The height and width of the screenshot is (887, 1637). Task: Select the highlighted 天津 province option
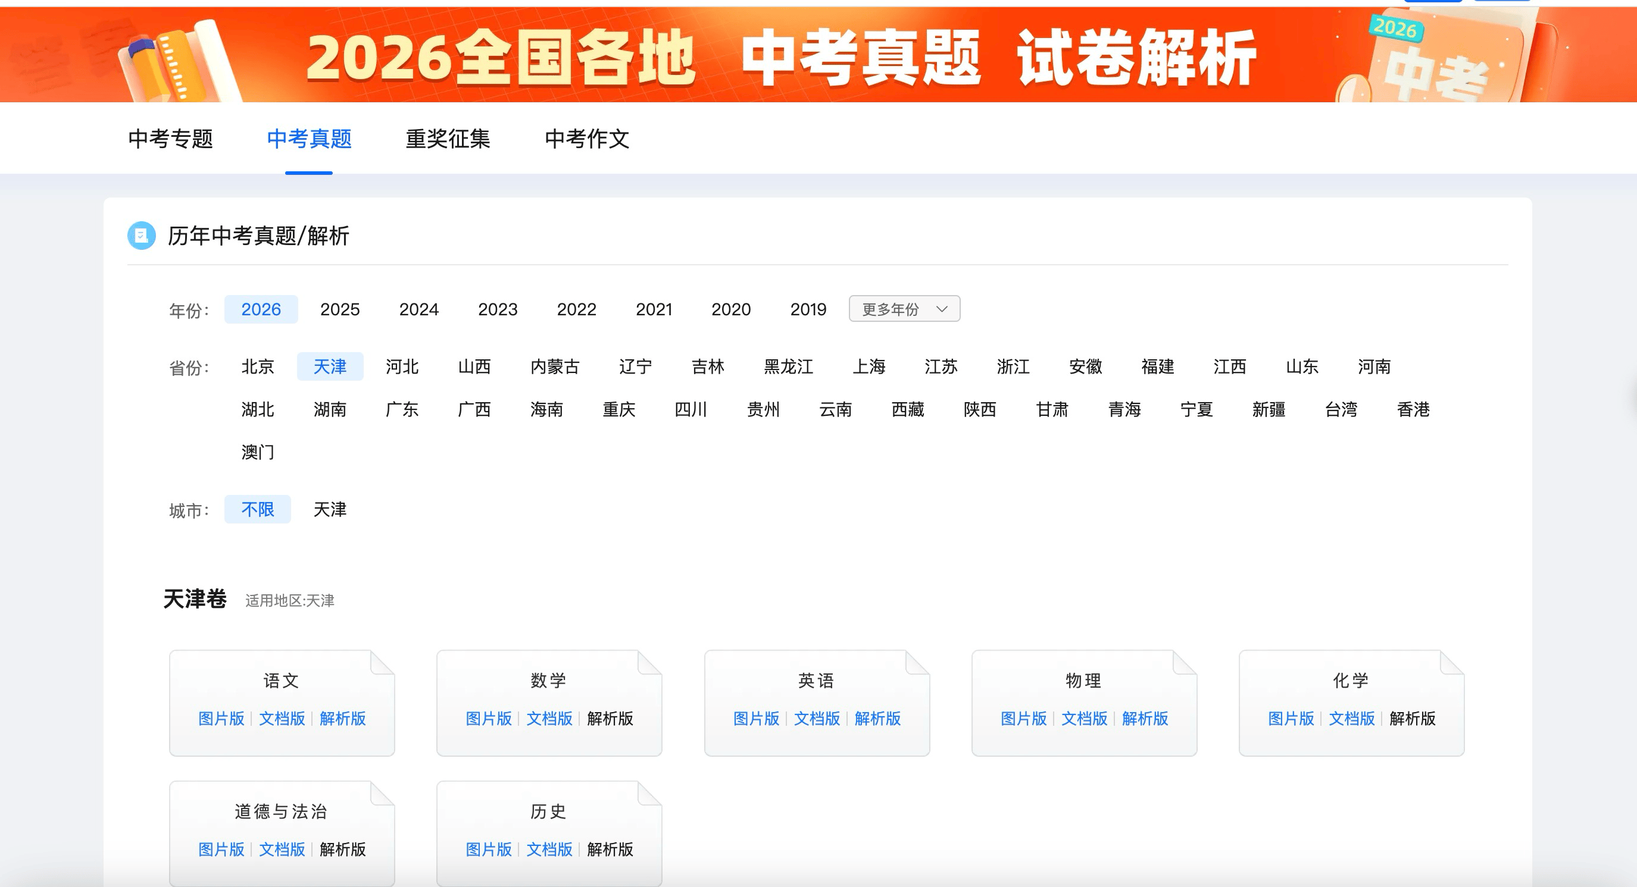click(x=330, y=366)
